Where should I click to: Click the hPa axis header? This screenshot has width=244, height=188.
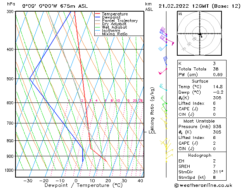11,4
